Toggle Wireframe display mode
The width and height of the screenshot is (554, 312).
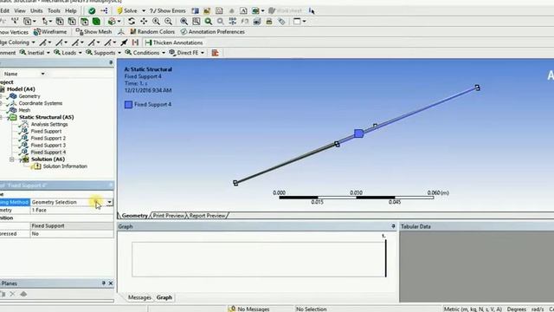[x=50, y=32]
